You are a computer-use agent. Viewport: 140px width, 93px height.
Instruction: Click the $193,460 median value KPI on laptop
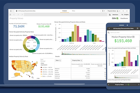click(44, 26)
